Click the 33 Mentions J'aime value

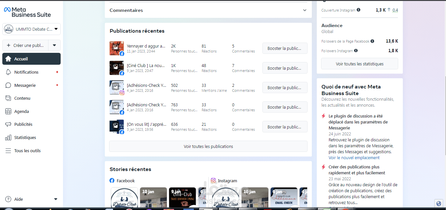pyautogui.click(x=204, y=85)
